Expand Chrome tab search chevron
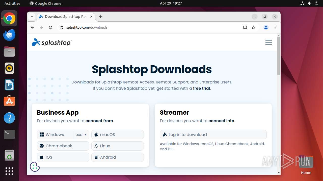The width and height of the screenshot is (323, 181). (x=32, y=17)
